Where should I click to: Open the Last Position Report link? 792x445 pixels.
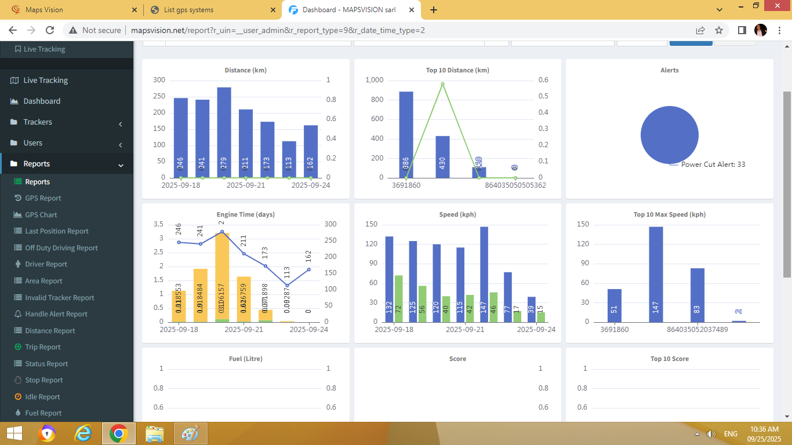(x=57, y=231)
